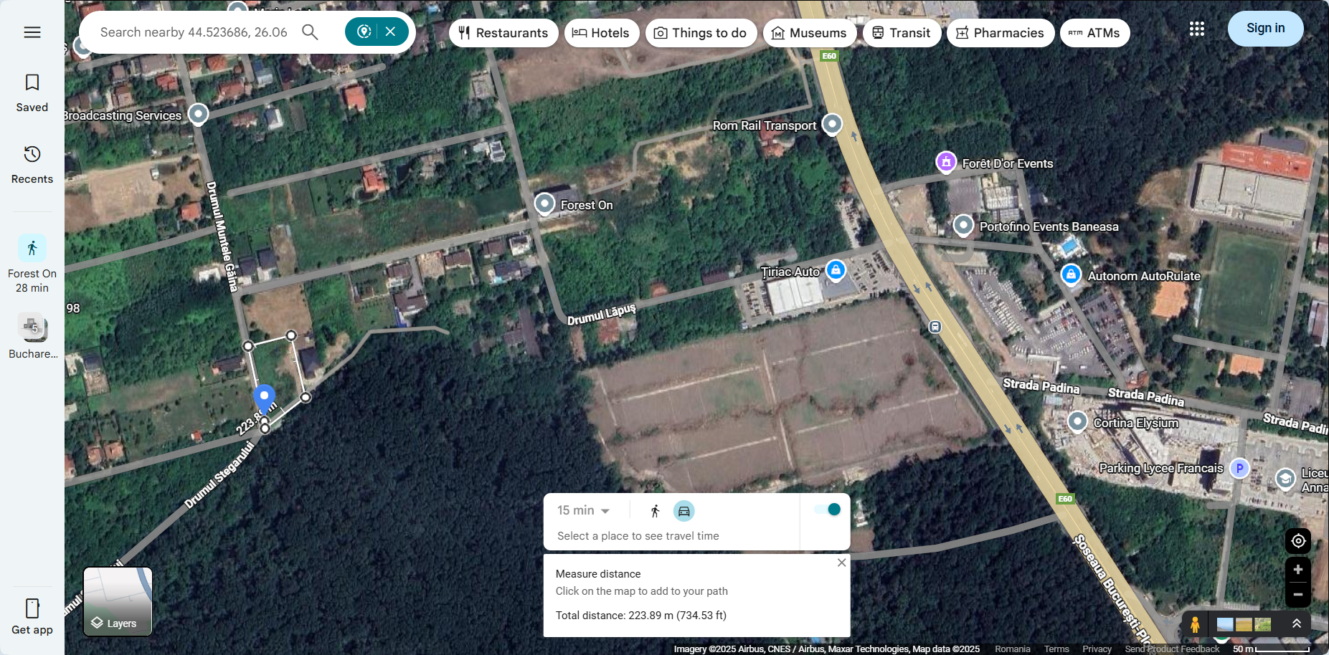This screenshot has height=655, width=1329.
Task: Open the hamburger main menu
Action: (x=32, y=32)
